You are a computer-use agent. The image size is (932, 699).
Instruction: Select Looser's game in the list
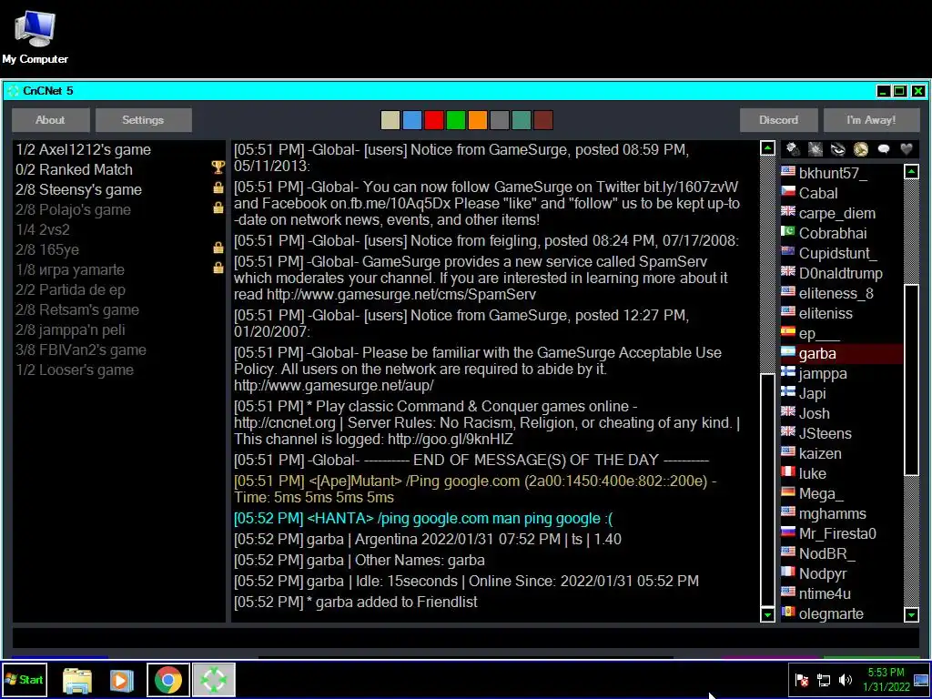119,370
